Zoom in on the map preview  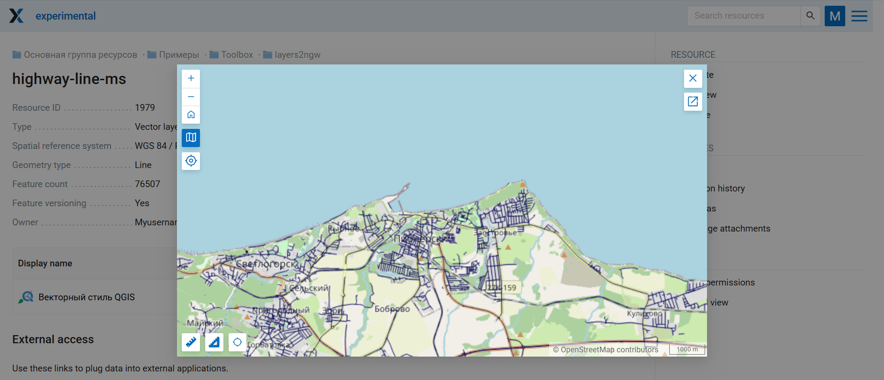[191, 78]
